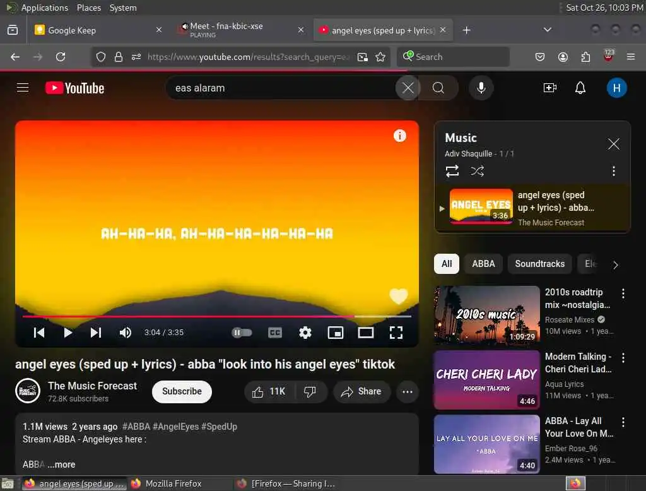Screen dimensions: 646x491
Task: Bookmark this page with the star
Action: (x=380, y=57)
